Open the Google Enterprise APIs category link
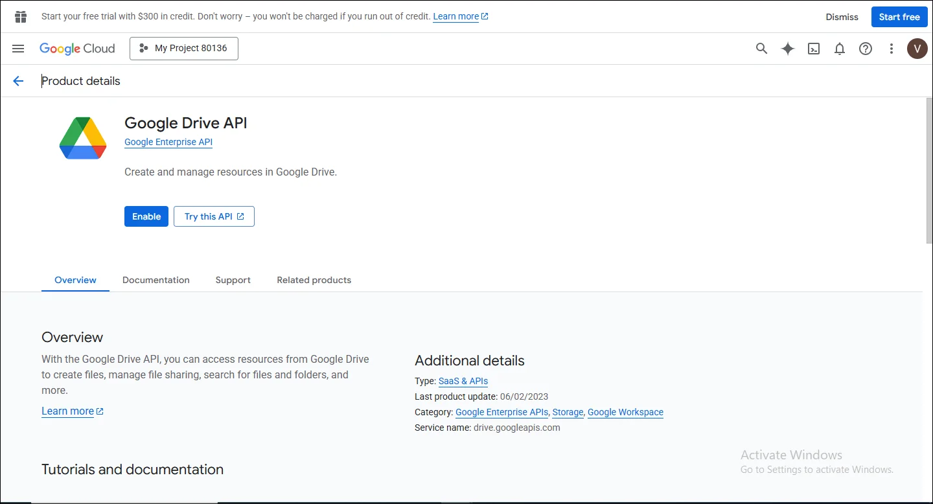Image resolution: width=933 pixels, height=504 pixels. [x=502, y=412]
